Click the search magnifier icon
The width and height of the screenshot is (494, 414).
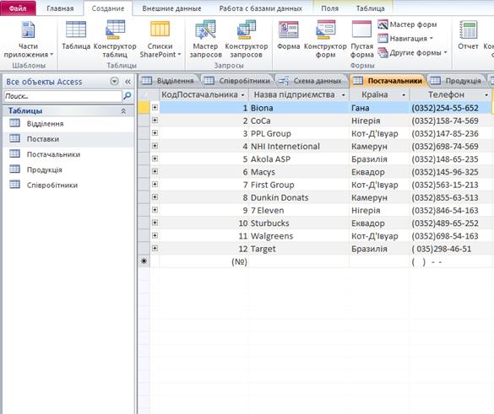click(x=128, y=96)
